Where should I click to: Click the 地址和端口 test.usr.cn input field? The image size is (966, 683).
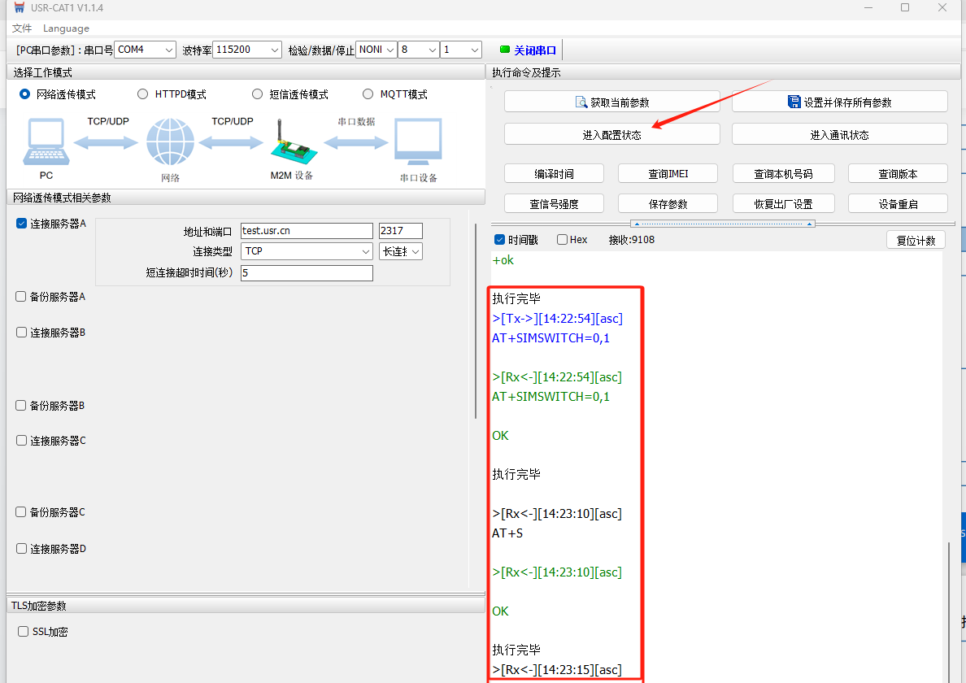click(x=307, y=231)
